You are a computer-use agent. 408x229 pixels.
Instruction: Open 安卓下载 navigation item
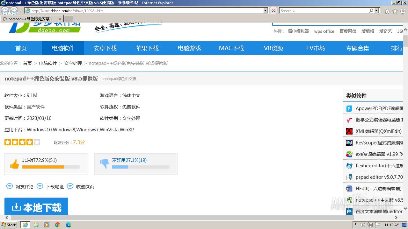(x=105, y=48)
